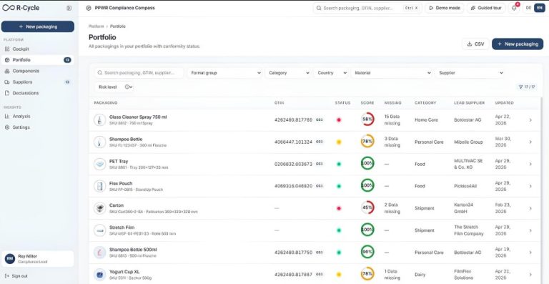
Task: Open Cockpit in the sidebar
Action: (x=37, y=49)
